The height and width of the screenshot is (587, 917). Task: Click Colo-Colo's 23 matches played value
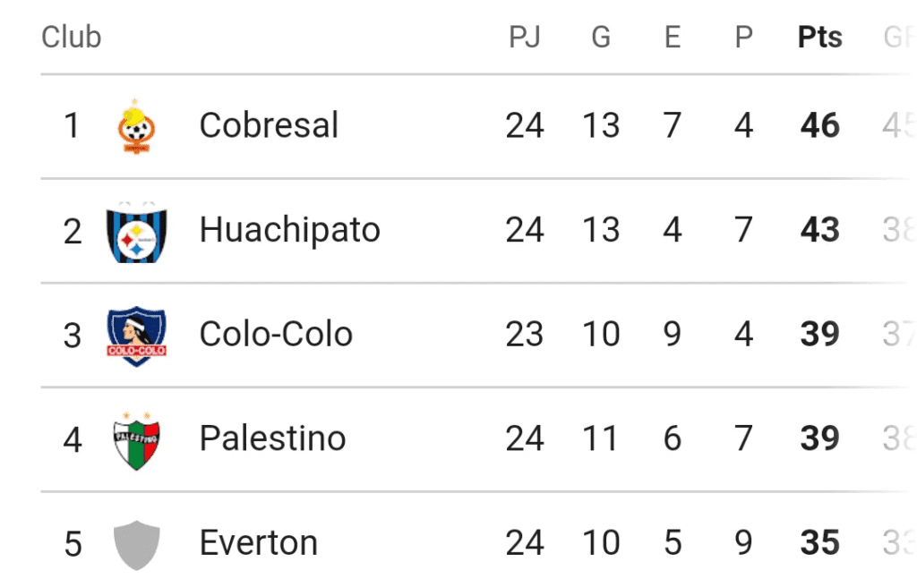(x=525, y=334)
